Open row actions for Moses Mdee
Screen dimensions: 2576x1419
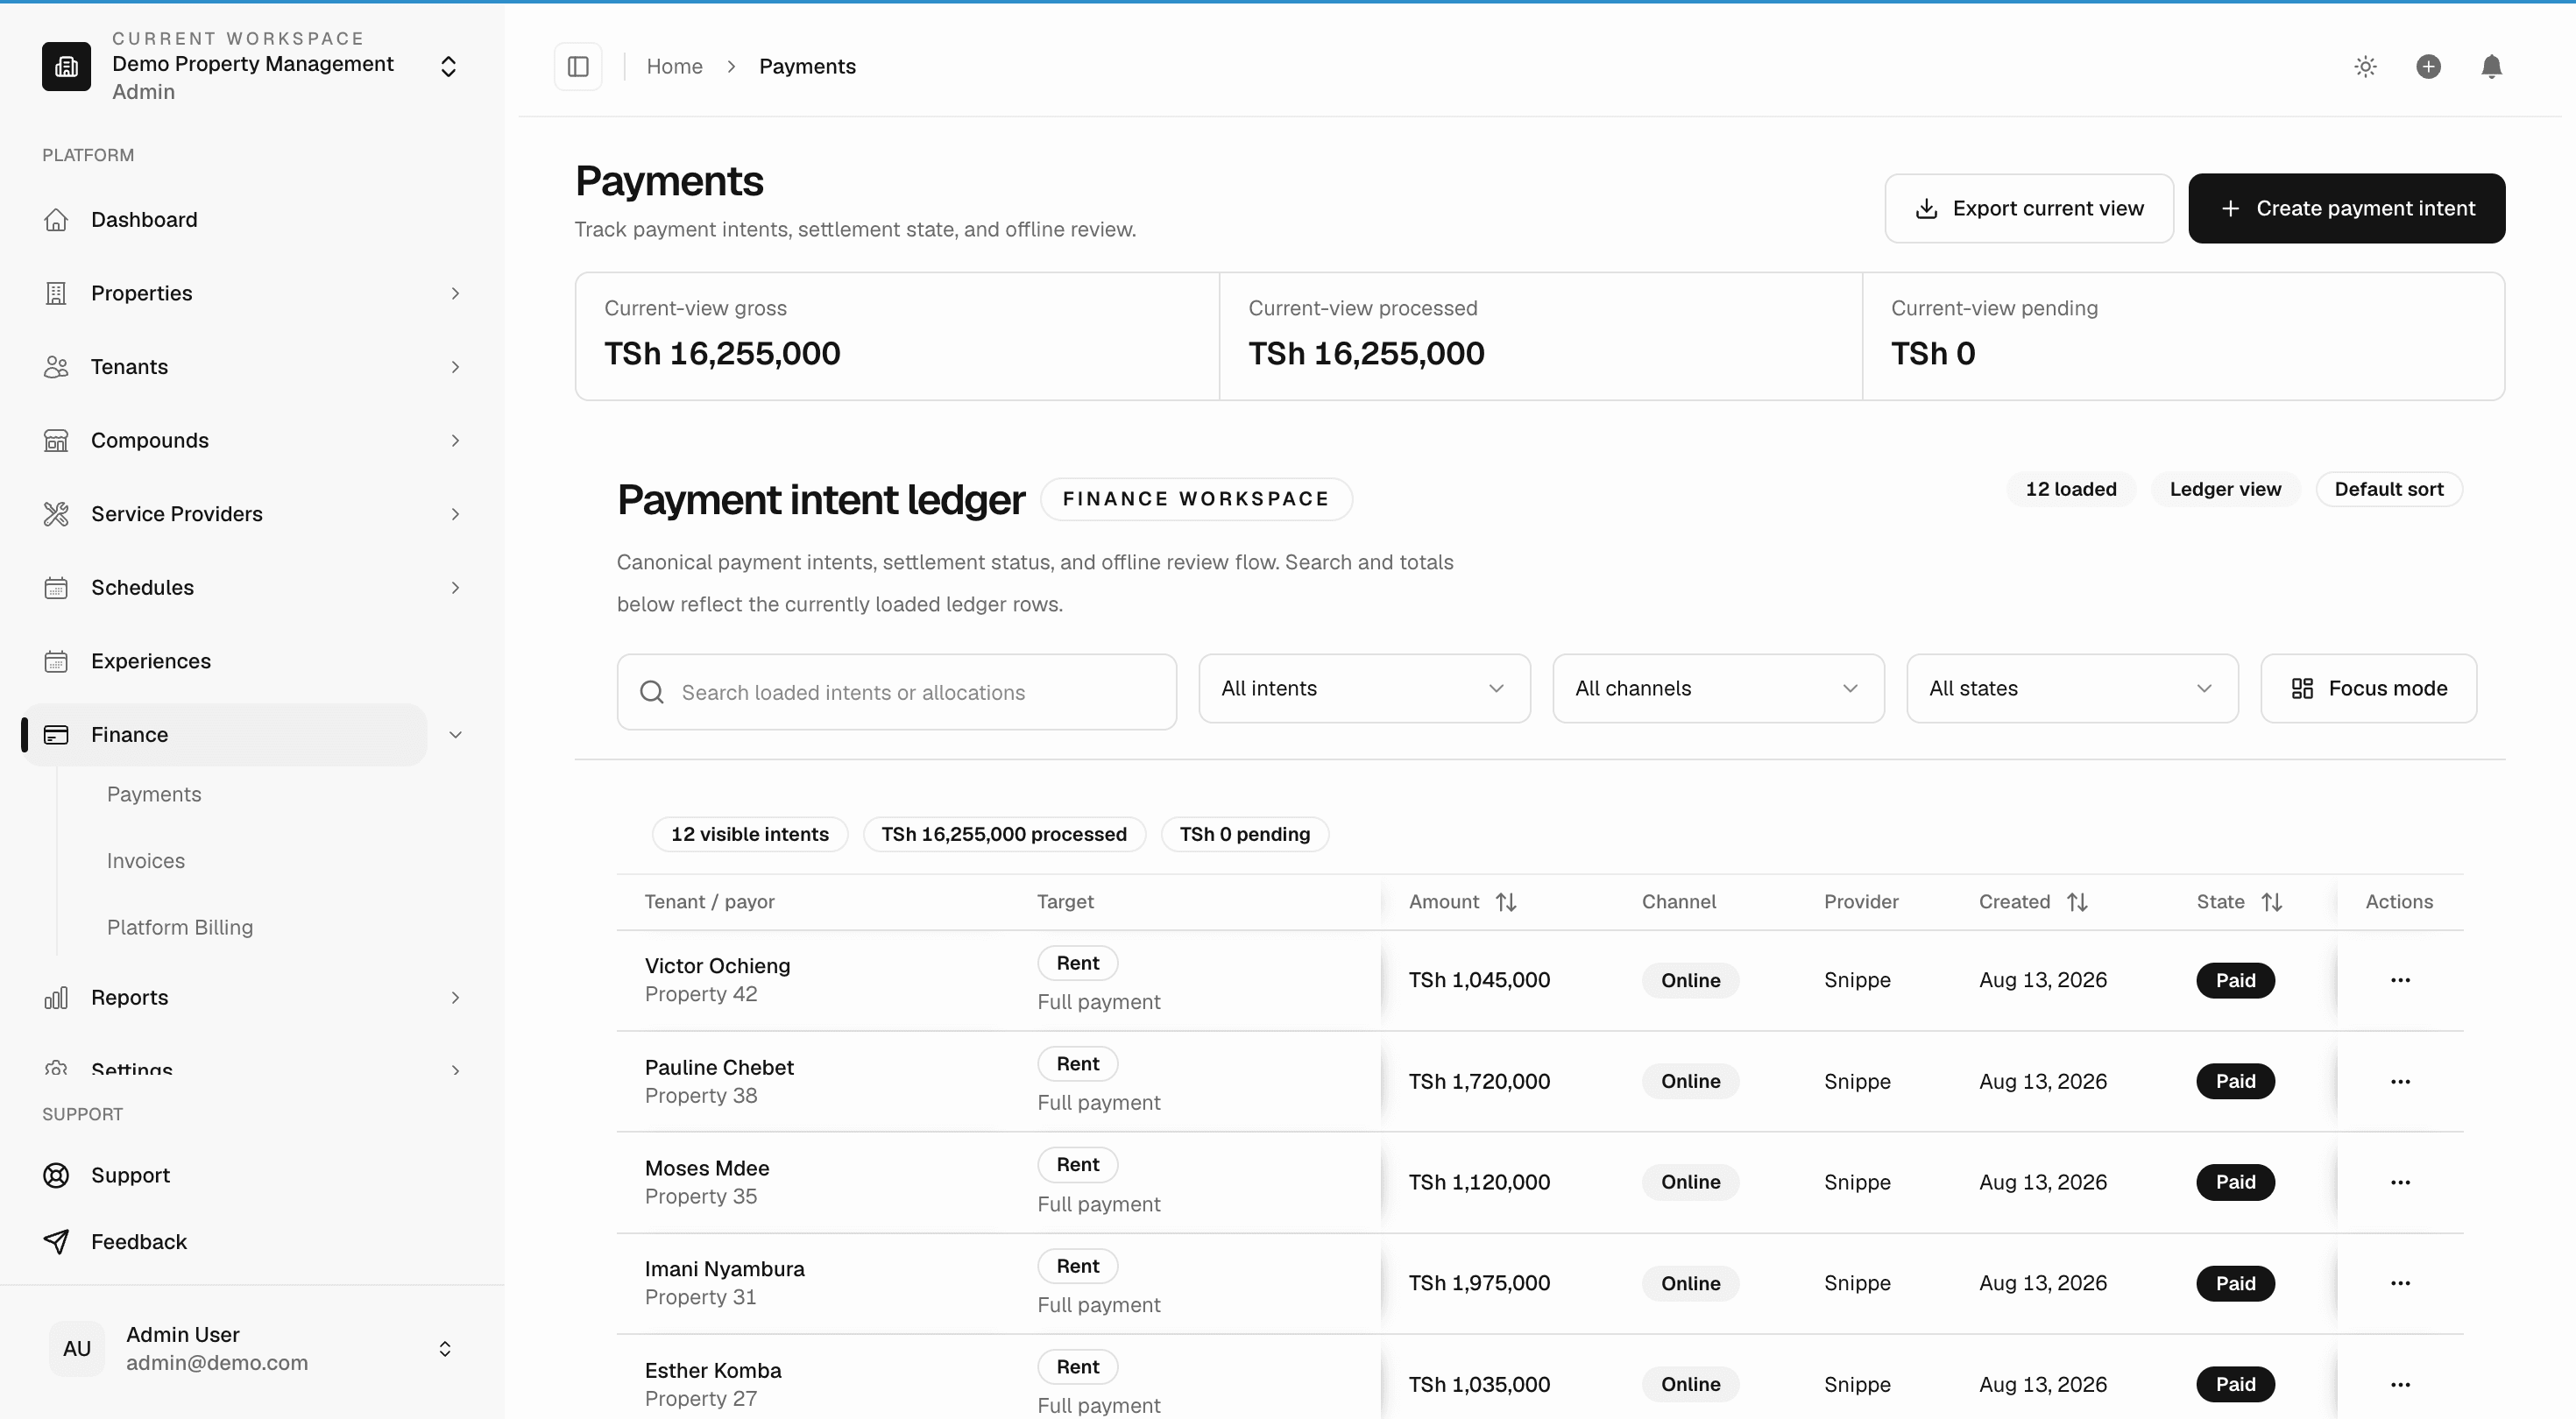[x=2400, y=1182]
